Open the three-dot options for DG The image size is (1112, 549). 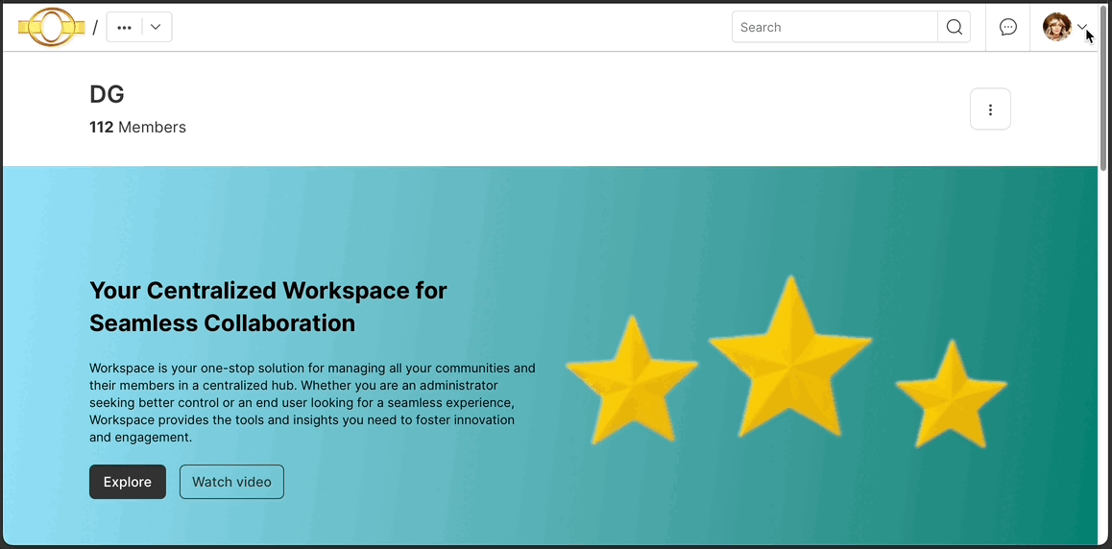990,109
